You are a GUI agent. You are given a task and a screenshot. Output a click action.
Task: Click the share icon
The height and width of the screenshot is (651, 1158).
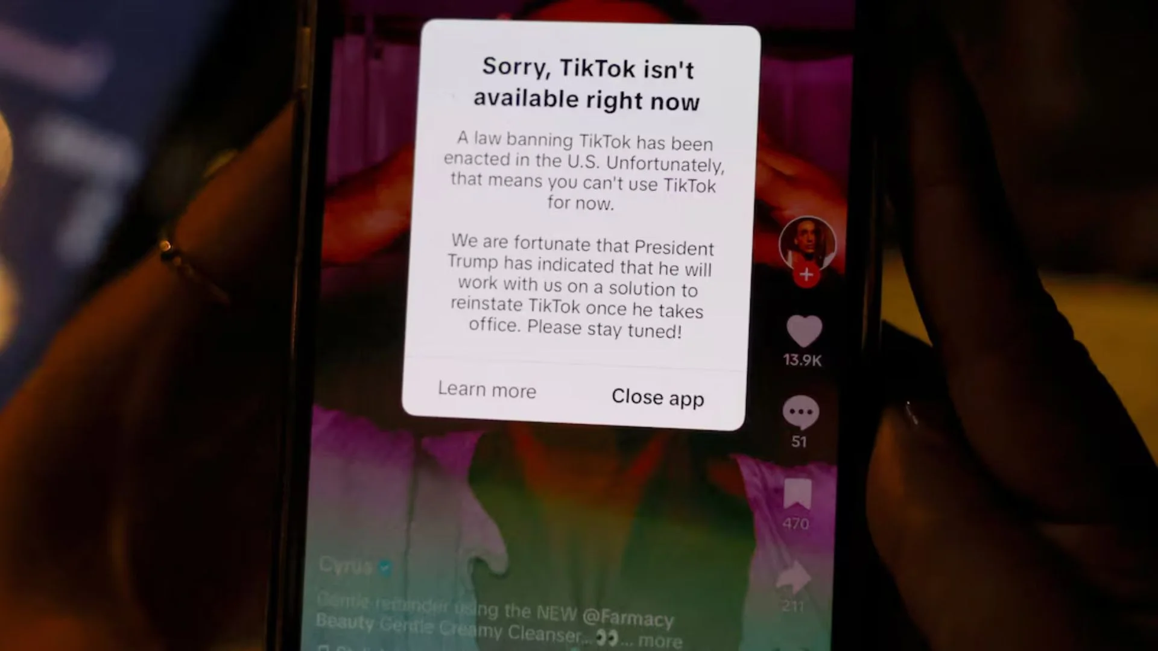pos(798,576)
